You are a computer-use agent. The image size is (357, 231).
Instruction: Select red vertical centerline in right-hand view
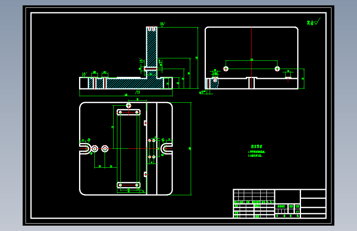click(251, 58)
